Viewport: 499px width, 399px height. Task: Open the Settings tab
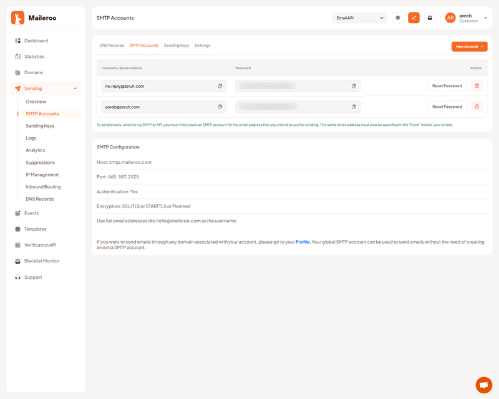[202, 46]
